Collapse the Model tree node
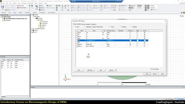This screenshot has width=185, height=104. (32, 15)
